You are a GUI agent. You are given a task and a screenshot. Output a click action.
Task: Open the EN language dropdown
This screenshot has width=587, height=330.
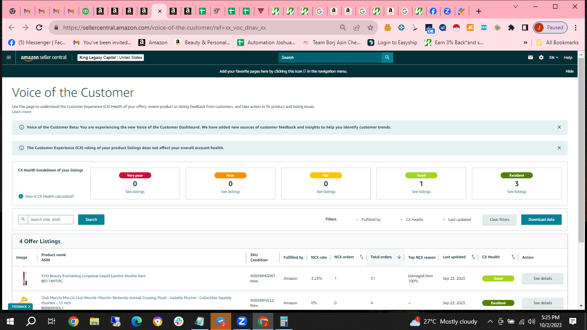click(x=553, y=57)
